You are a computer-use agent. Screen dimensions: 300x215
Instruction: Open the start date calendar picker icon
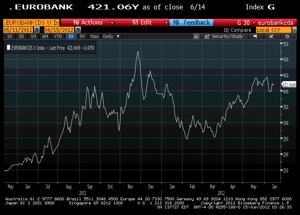tap(37, 30)
